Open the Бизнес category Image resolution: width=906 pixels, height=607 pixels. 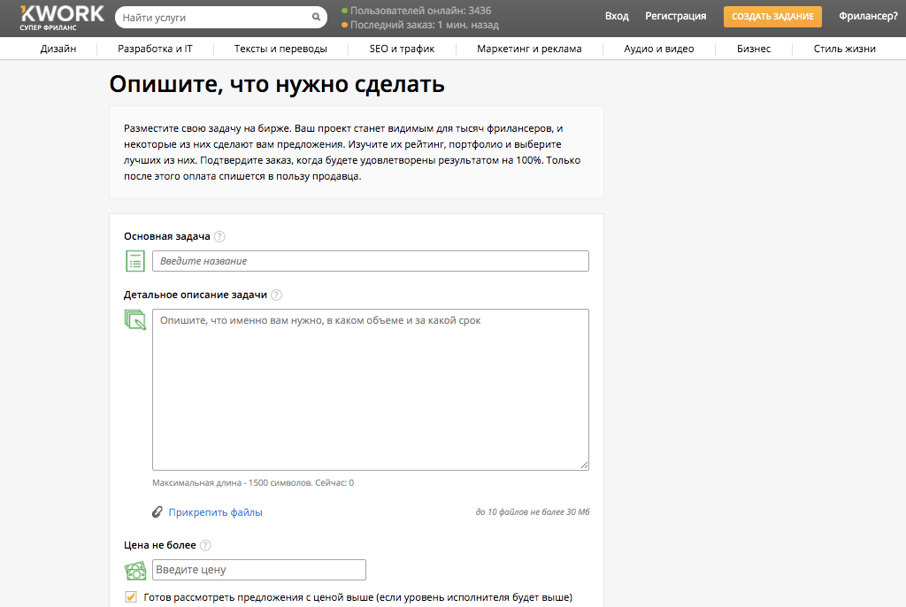[x=754, y=49]
